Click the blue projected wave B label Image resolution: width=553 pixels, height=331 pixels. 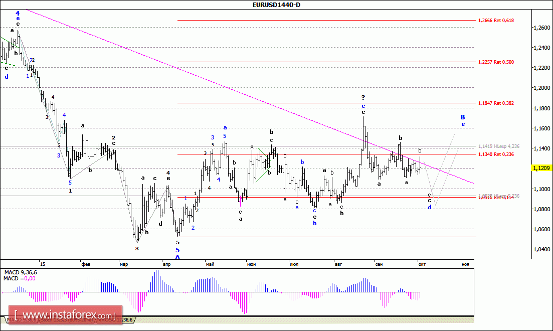coord(463,117)
